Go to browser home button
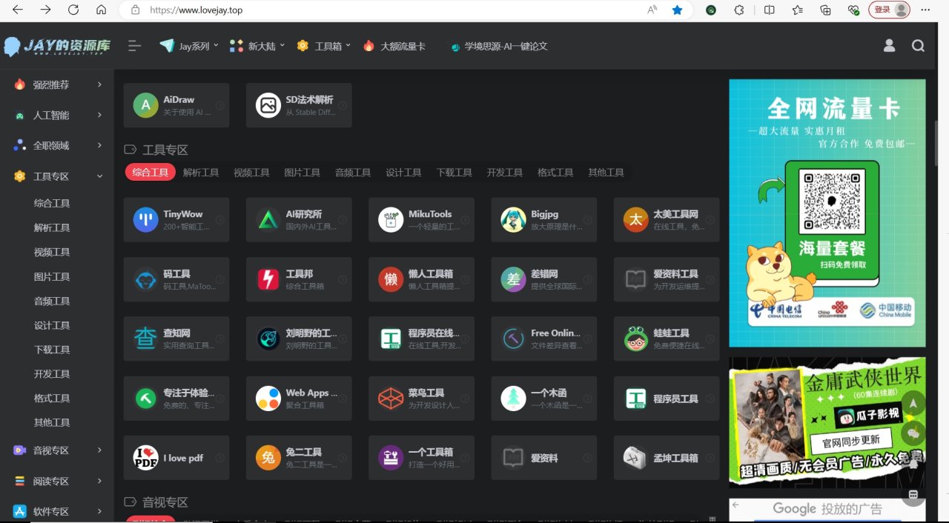 pos(102,10)
